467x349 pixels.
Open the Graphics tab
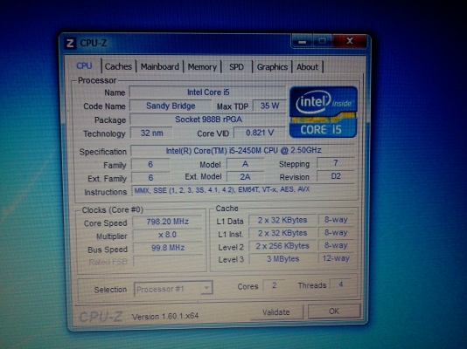point(272,67)
